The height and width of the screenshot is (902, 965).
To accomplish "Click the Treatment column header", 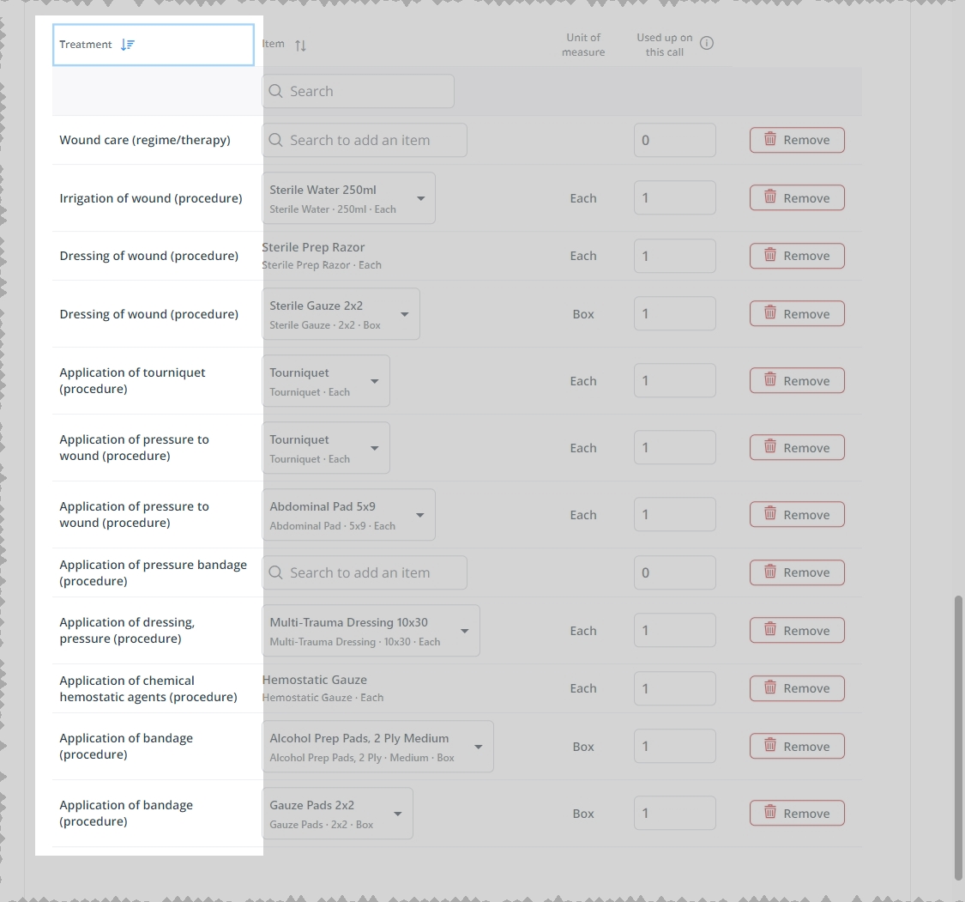I will [154, 45].
